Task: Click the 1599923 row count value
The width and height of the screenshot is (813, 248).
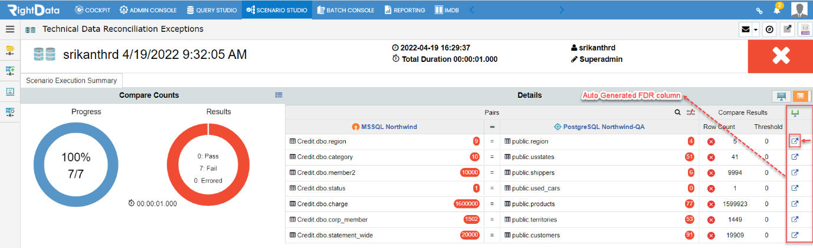Action: pos(735,204)
